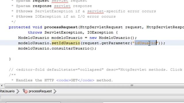Select the ltaUsuario breadcrumb item
Viewport: 184px width, 103px height.
[x=7, y=91]
